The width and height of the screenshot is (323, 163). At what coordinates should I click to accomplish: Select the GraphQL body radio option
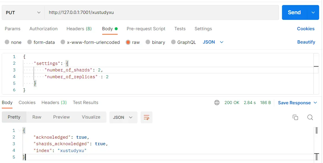tap(173, 42)
